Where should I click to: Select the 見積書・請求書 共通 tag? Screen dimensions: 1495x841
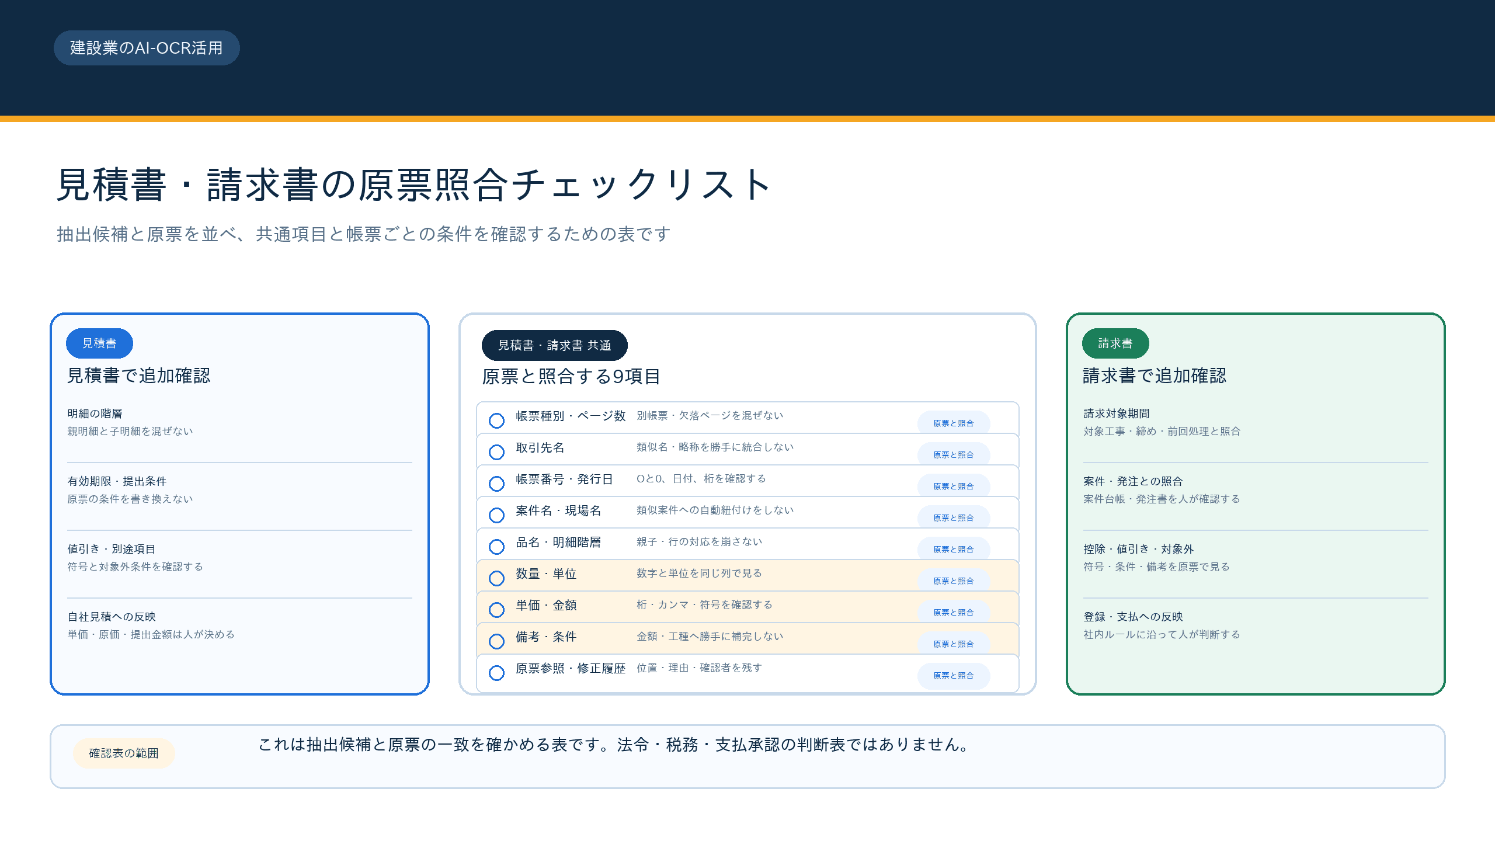[554, 345]
